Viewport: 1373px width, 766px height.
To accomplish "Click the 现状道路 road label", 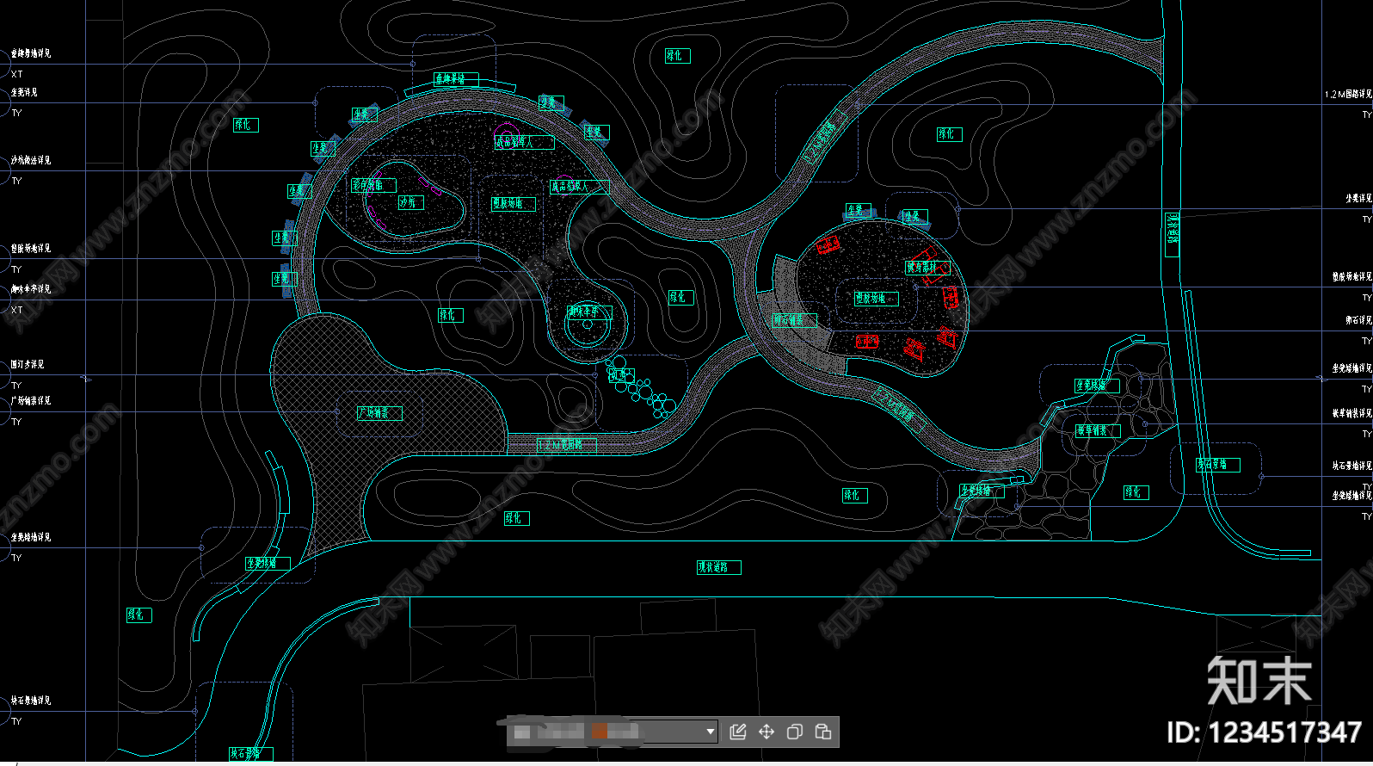I will click(x=718, y=567).
